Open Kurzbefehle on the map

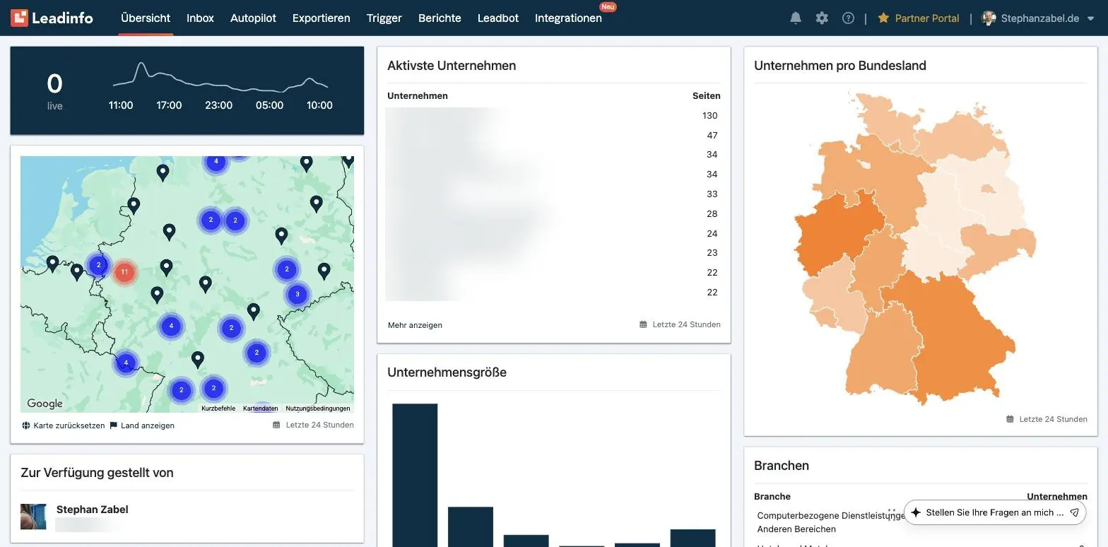[x=218, y=408]
